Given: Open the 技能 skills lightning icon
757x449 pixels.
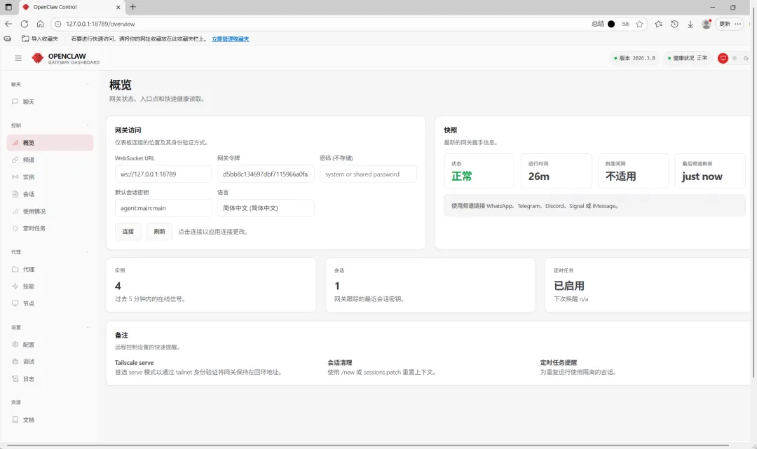Looking at the screenshot, I should tap(15, 286).
